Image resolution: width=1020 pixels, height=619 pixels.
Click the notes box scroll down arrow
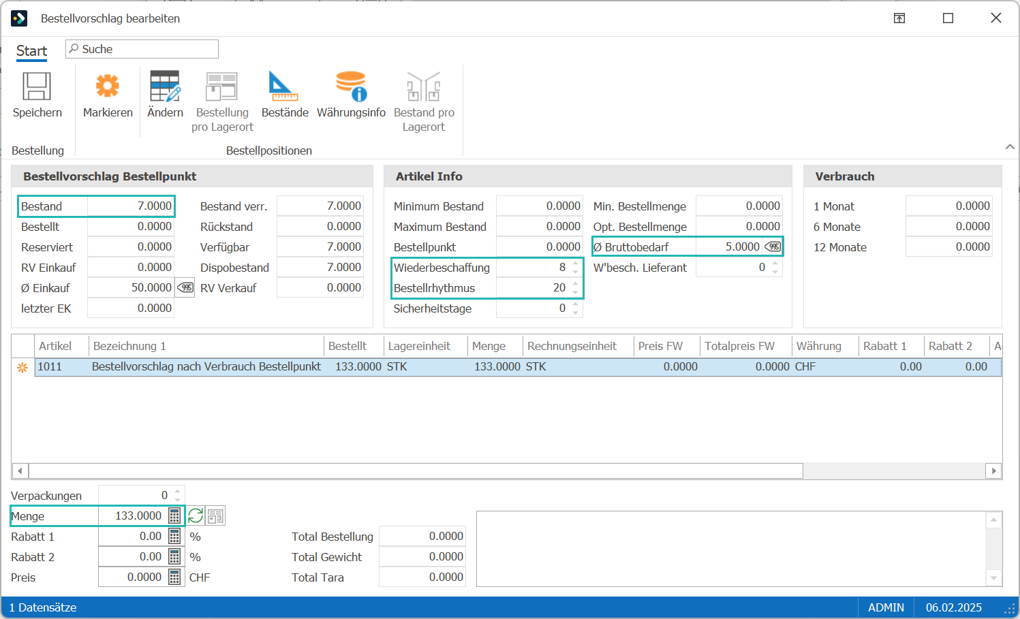994,578
